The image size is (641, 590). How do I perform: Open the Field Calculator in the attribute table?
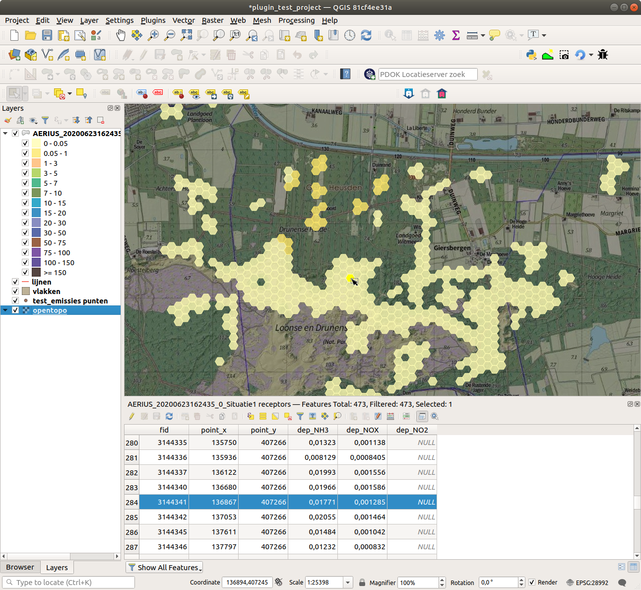point(391,416)
